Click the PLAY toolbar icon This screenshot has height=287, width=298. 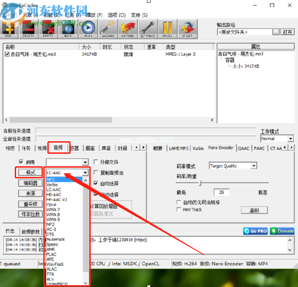point(88,30)
